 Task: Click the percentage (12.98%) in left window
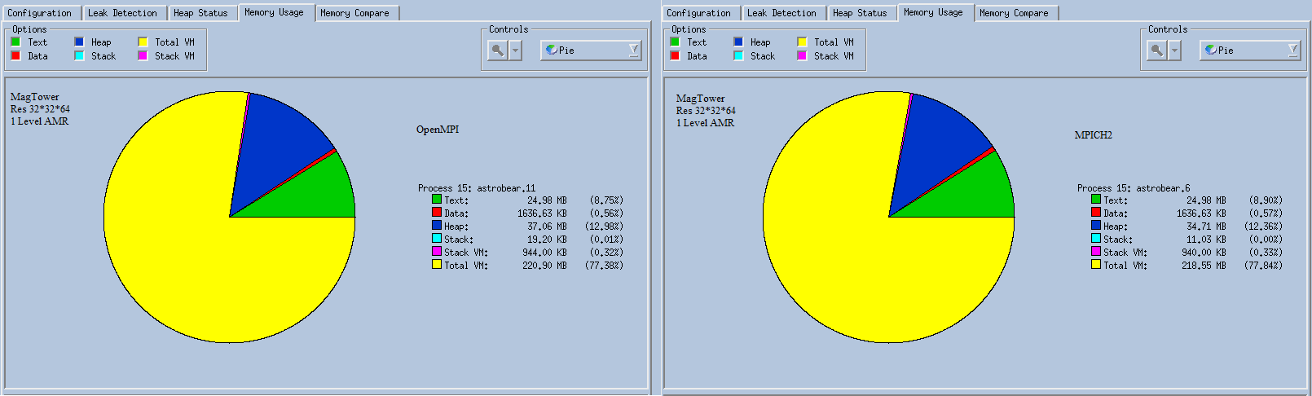604,227
